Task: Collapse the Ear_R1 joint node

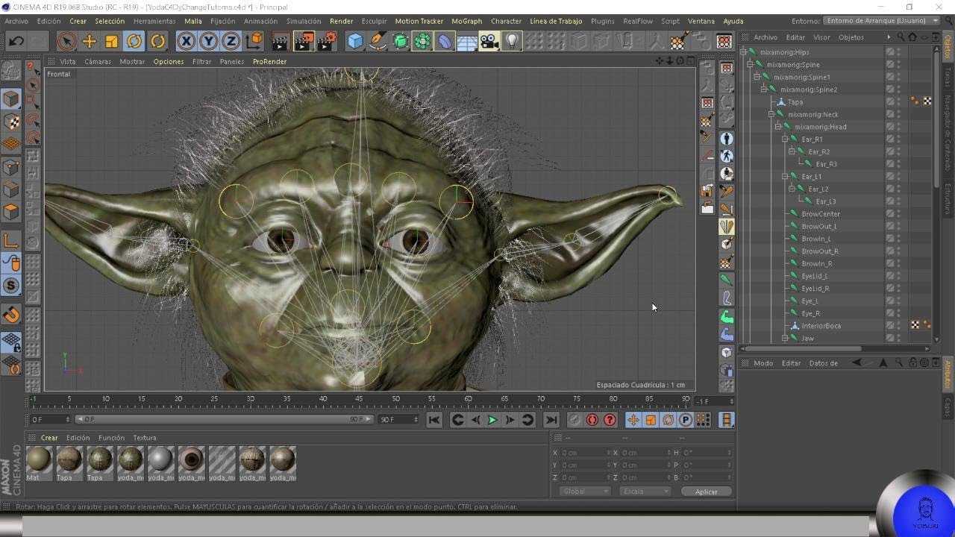Action: (x=785, y=139)
